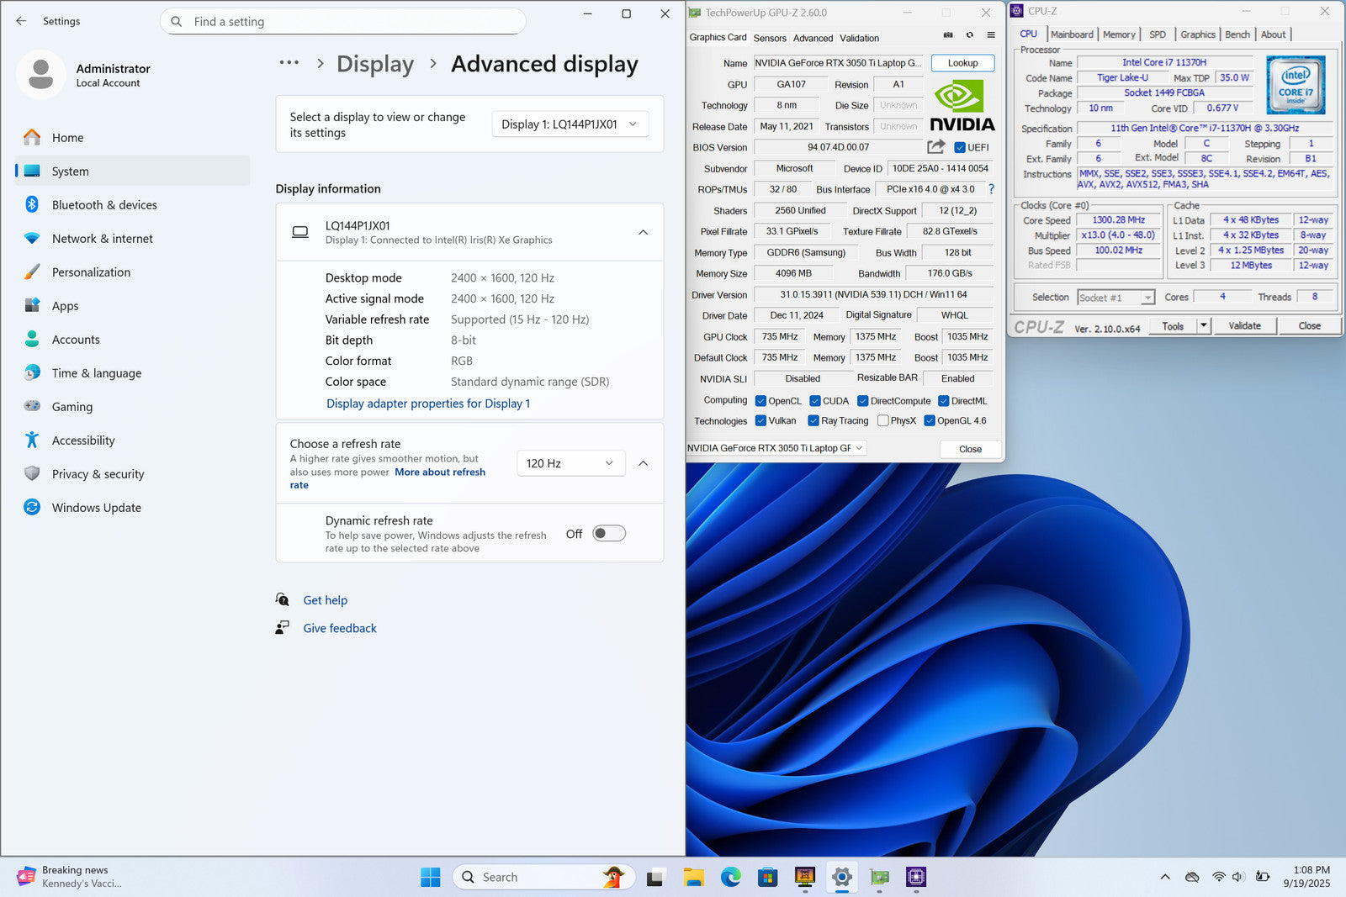Click Intel Core i7 logo in CPU-Z

click(x=1296, y=85)
